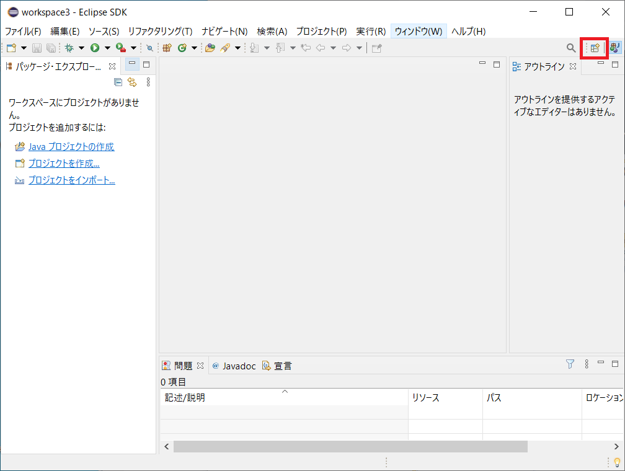This screenshot has height=471, width=625.
Task: Open the プロジェクト(P) menu
Action: [322, 31]
